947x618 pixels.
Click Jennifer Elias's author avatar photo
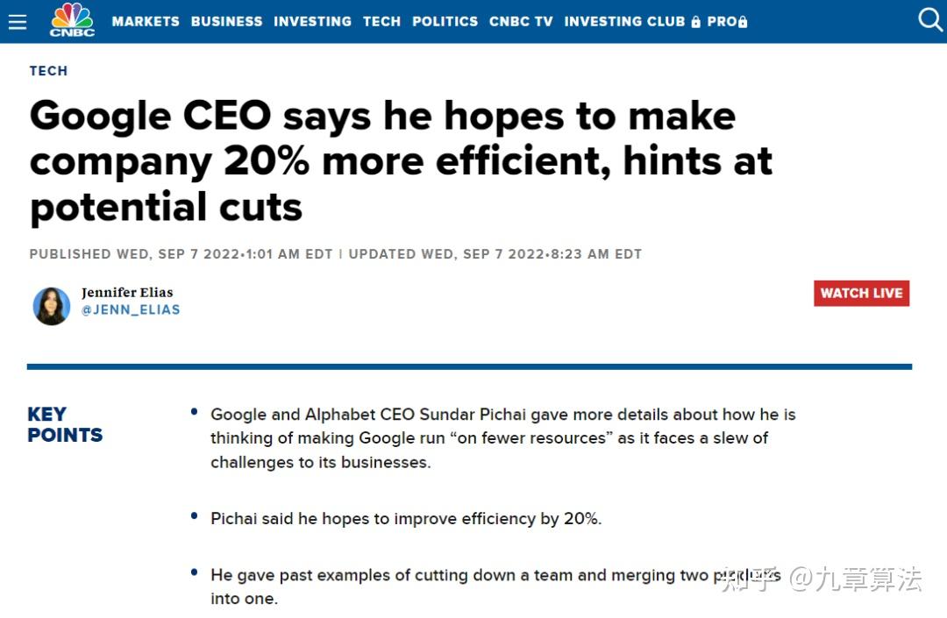[52, 306]
